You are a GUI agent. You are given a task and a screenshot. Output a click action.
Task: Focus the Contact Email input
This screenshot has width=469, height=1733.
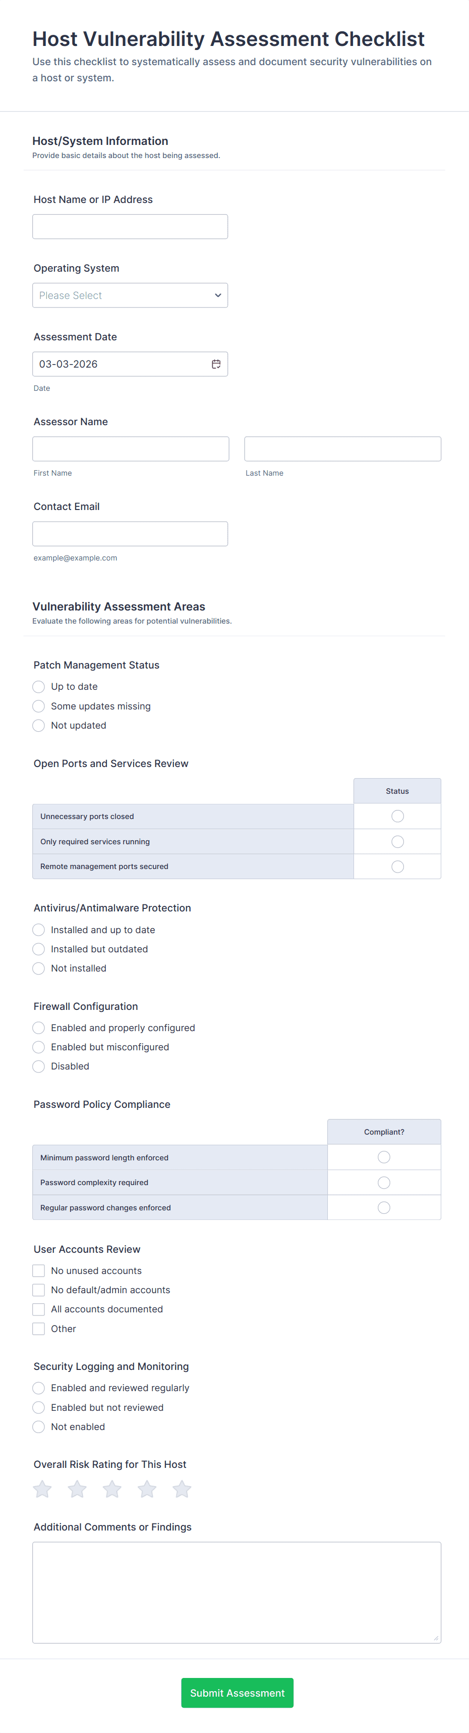point(130,534)
